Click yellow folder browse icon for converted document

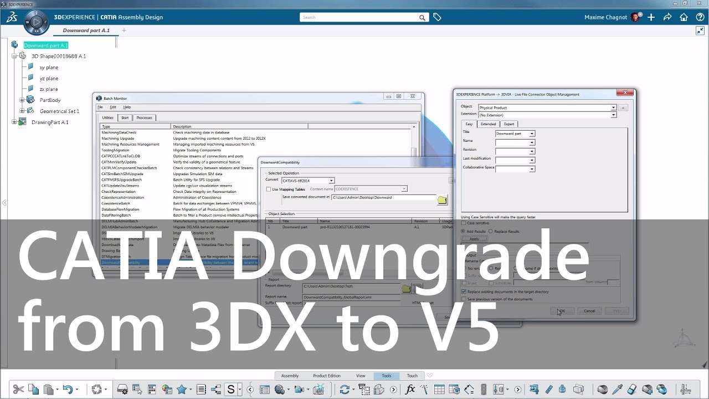point(442,200)
